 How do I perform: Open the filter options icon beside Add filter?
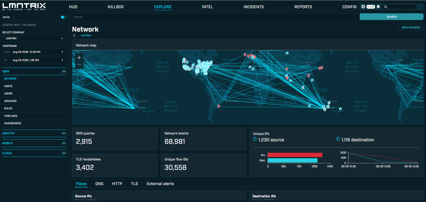[x=74, y=35]
